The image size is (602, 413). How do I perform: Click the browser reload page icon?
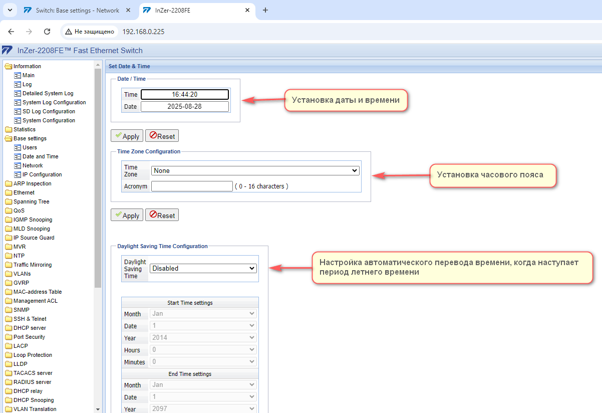(47, 32)
